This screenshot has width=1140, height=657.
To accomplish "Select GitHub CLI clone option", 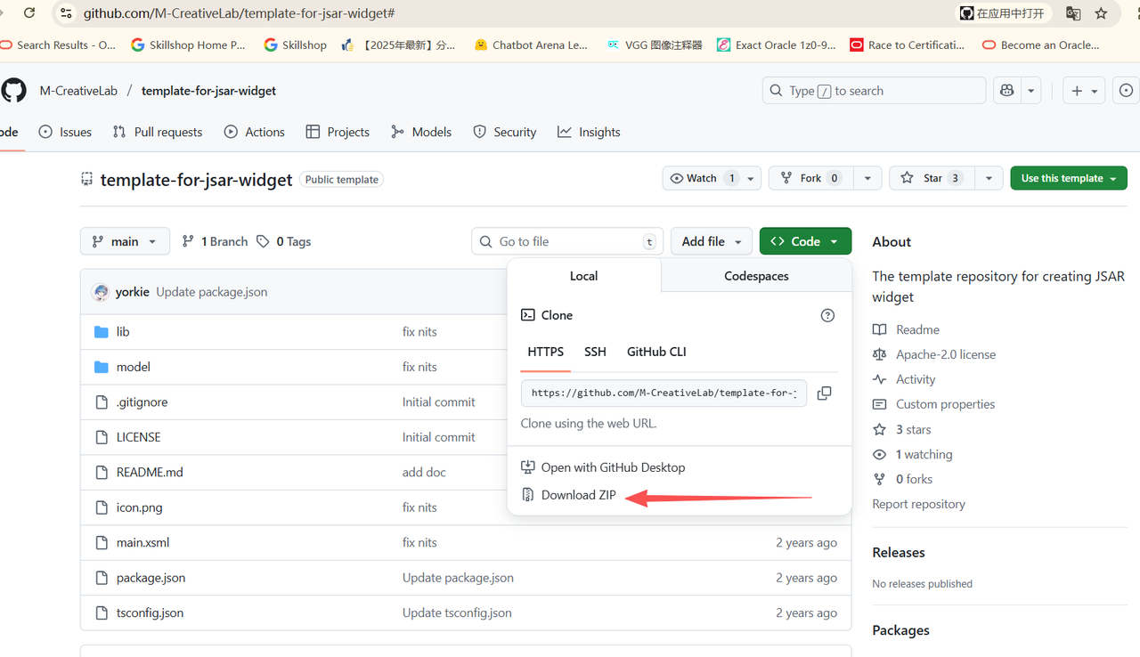I will point(656,352).
